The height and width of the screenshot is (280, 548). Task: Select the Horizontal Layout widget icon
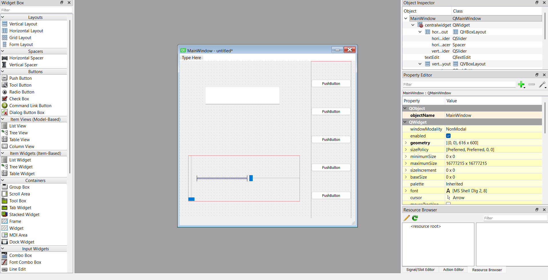5,31
